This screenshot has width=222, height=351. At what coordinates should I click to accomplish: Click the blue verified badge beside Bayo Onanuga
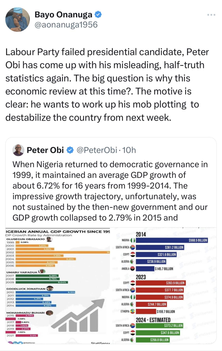pos(98,14)
